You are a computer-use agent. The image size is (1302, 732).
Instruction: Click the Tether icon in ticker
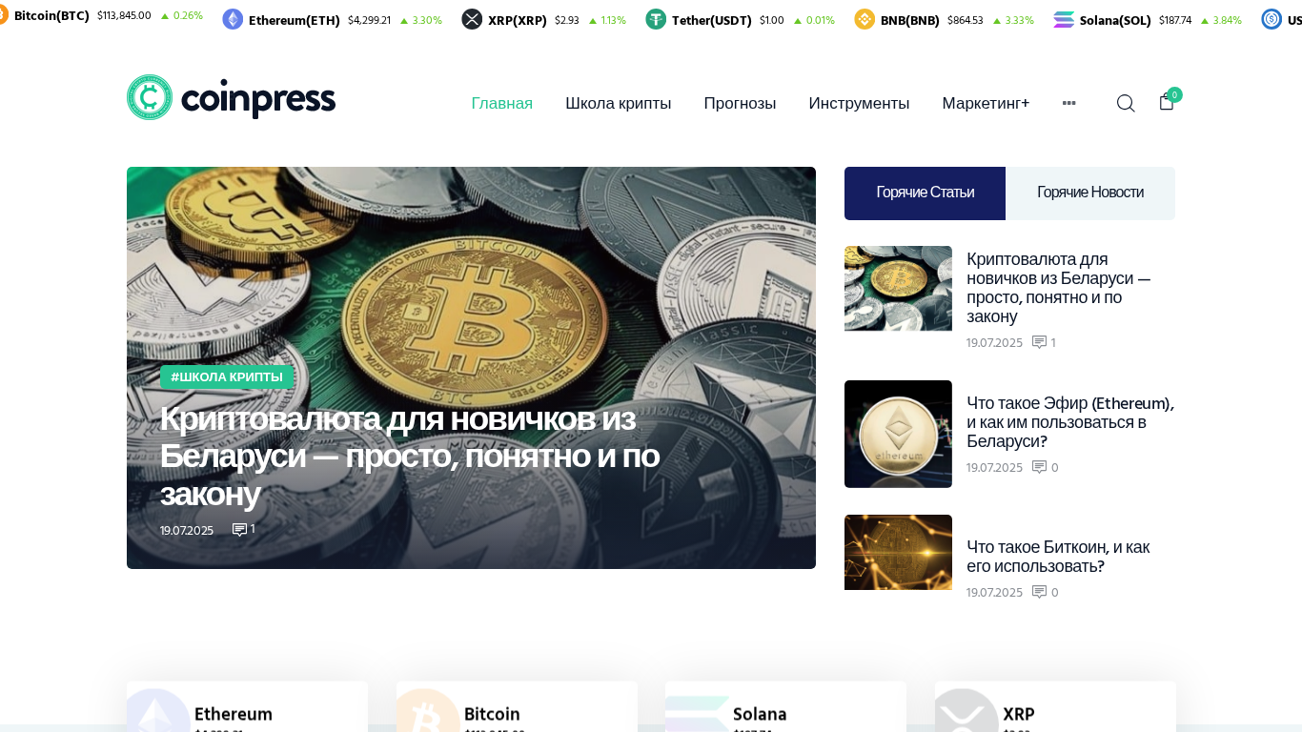(x=656, y=19)
